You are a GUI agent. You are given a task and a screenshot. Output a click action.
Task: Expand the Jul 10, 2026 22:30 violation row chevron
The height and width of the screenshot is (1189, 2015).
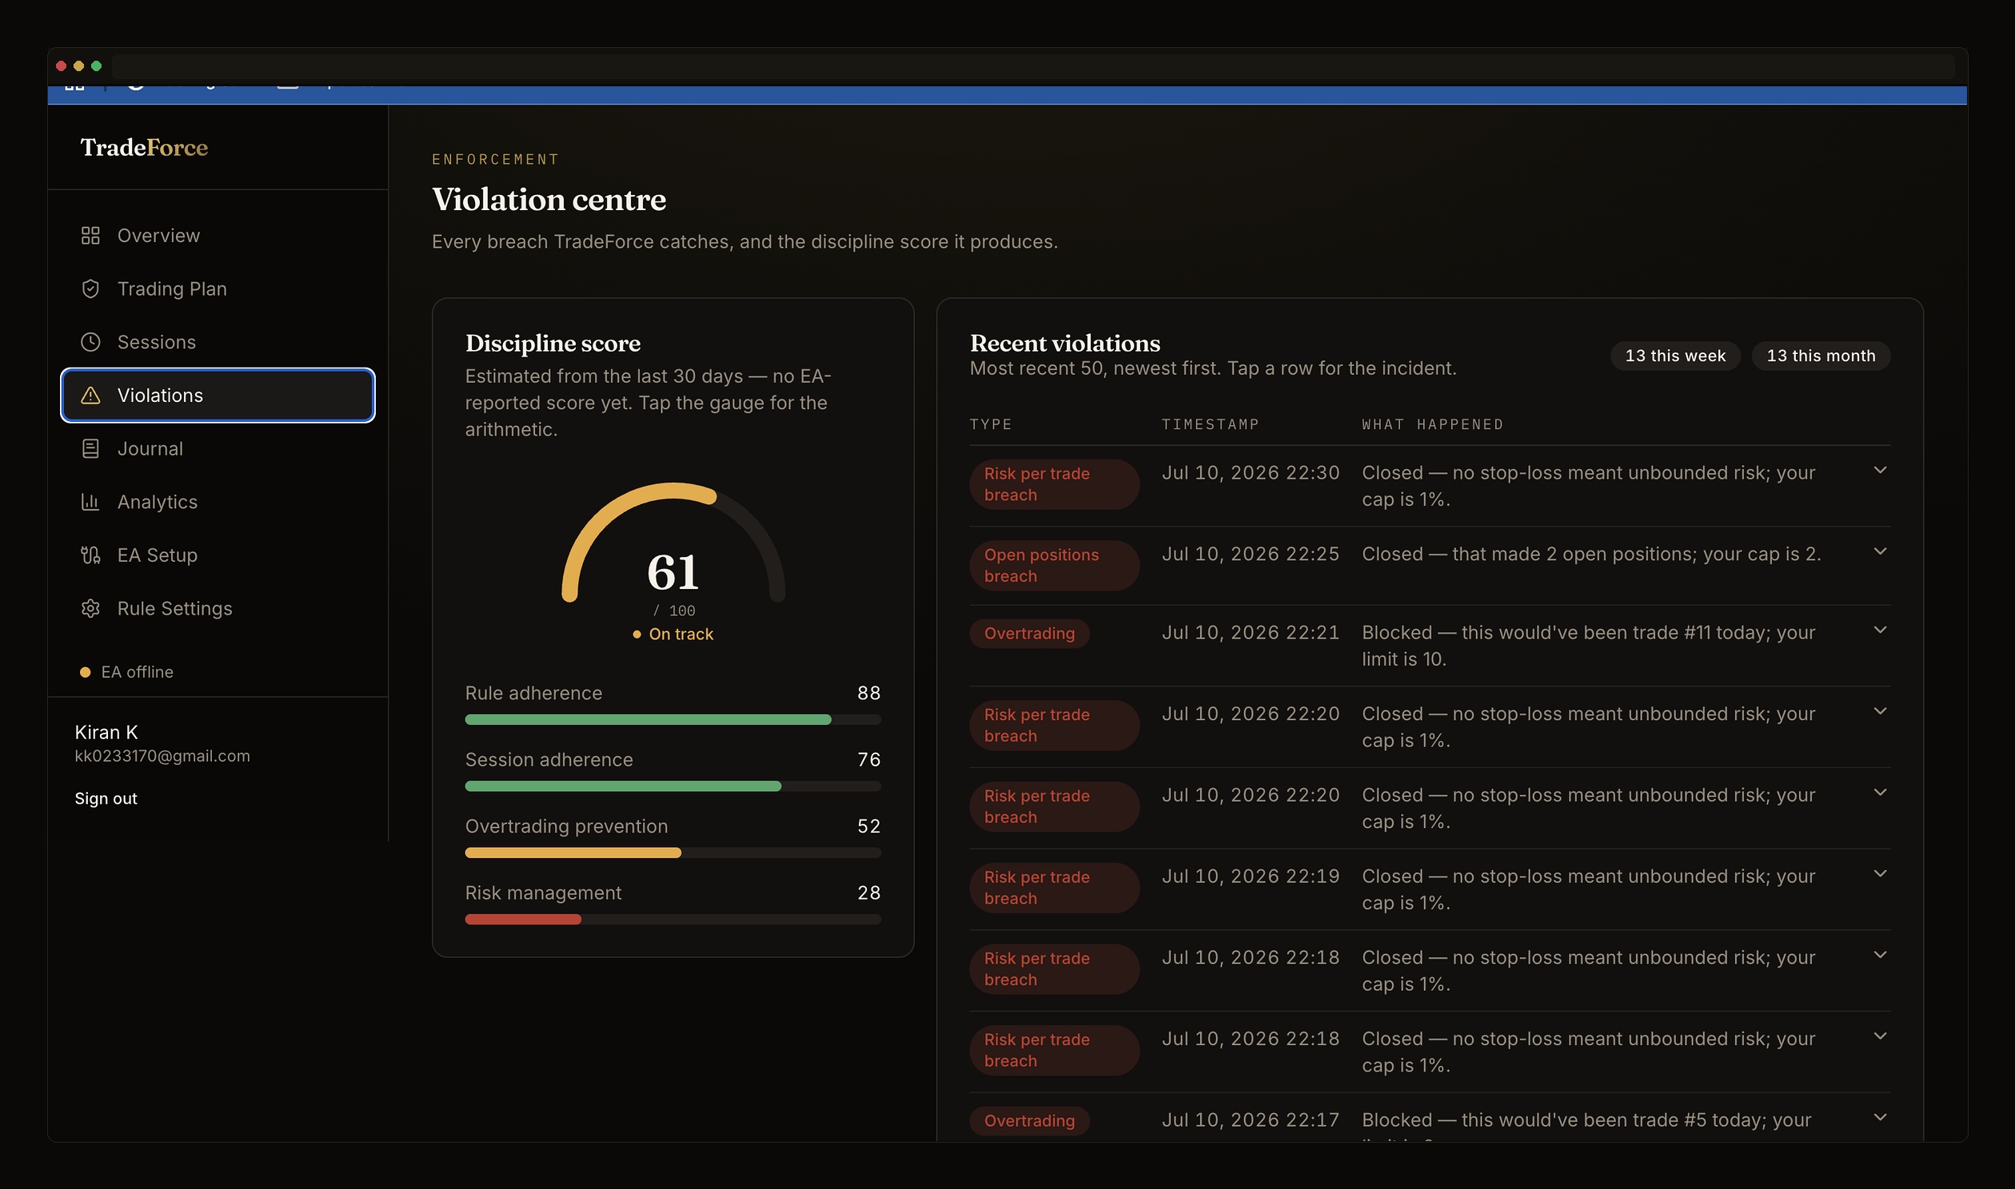pos(1880,471)
